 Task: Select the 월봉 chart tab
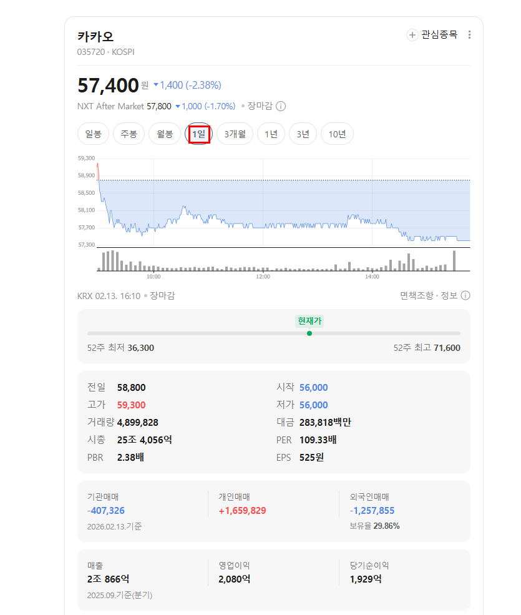[x=165, y=134]
